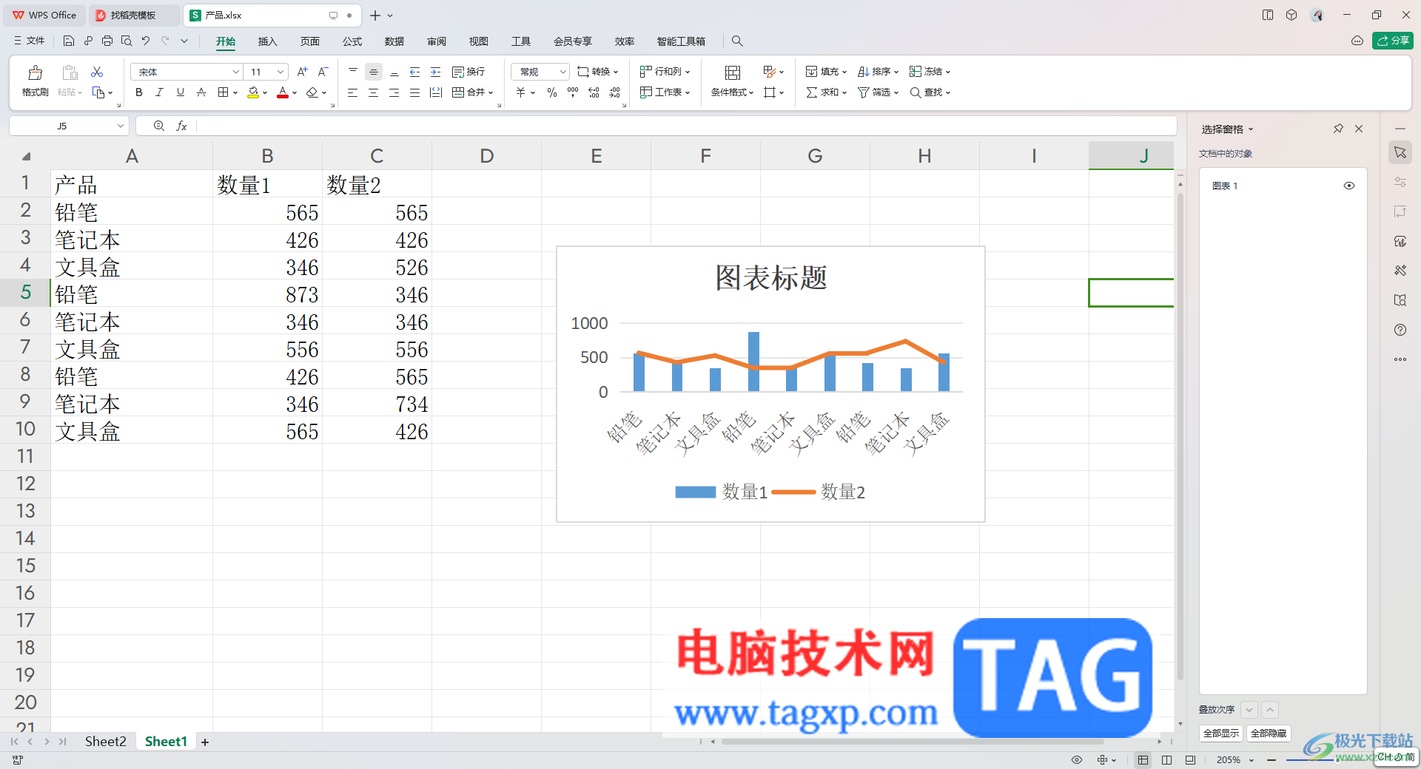Apply thousands separator format
The width and height of the screenshot is (1421, 769).
coord(573,92)
